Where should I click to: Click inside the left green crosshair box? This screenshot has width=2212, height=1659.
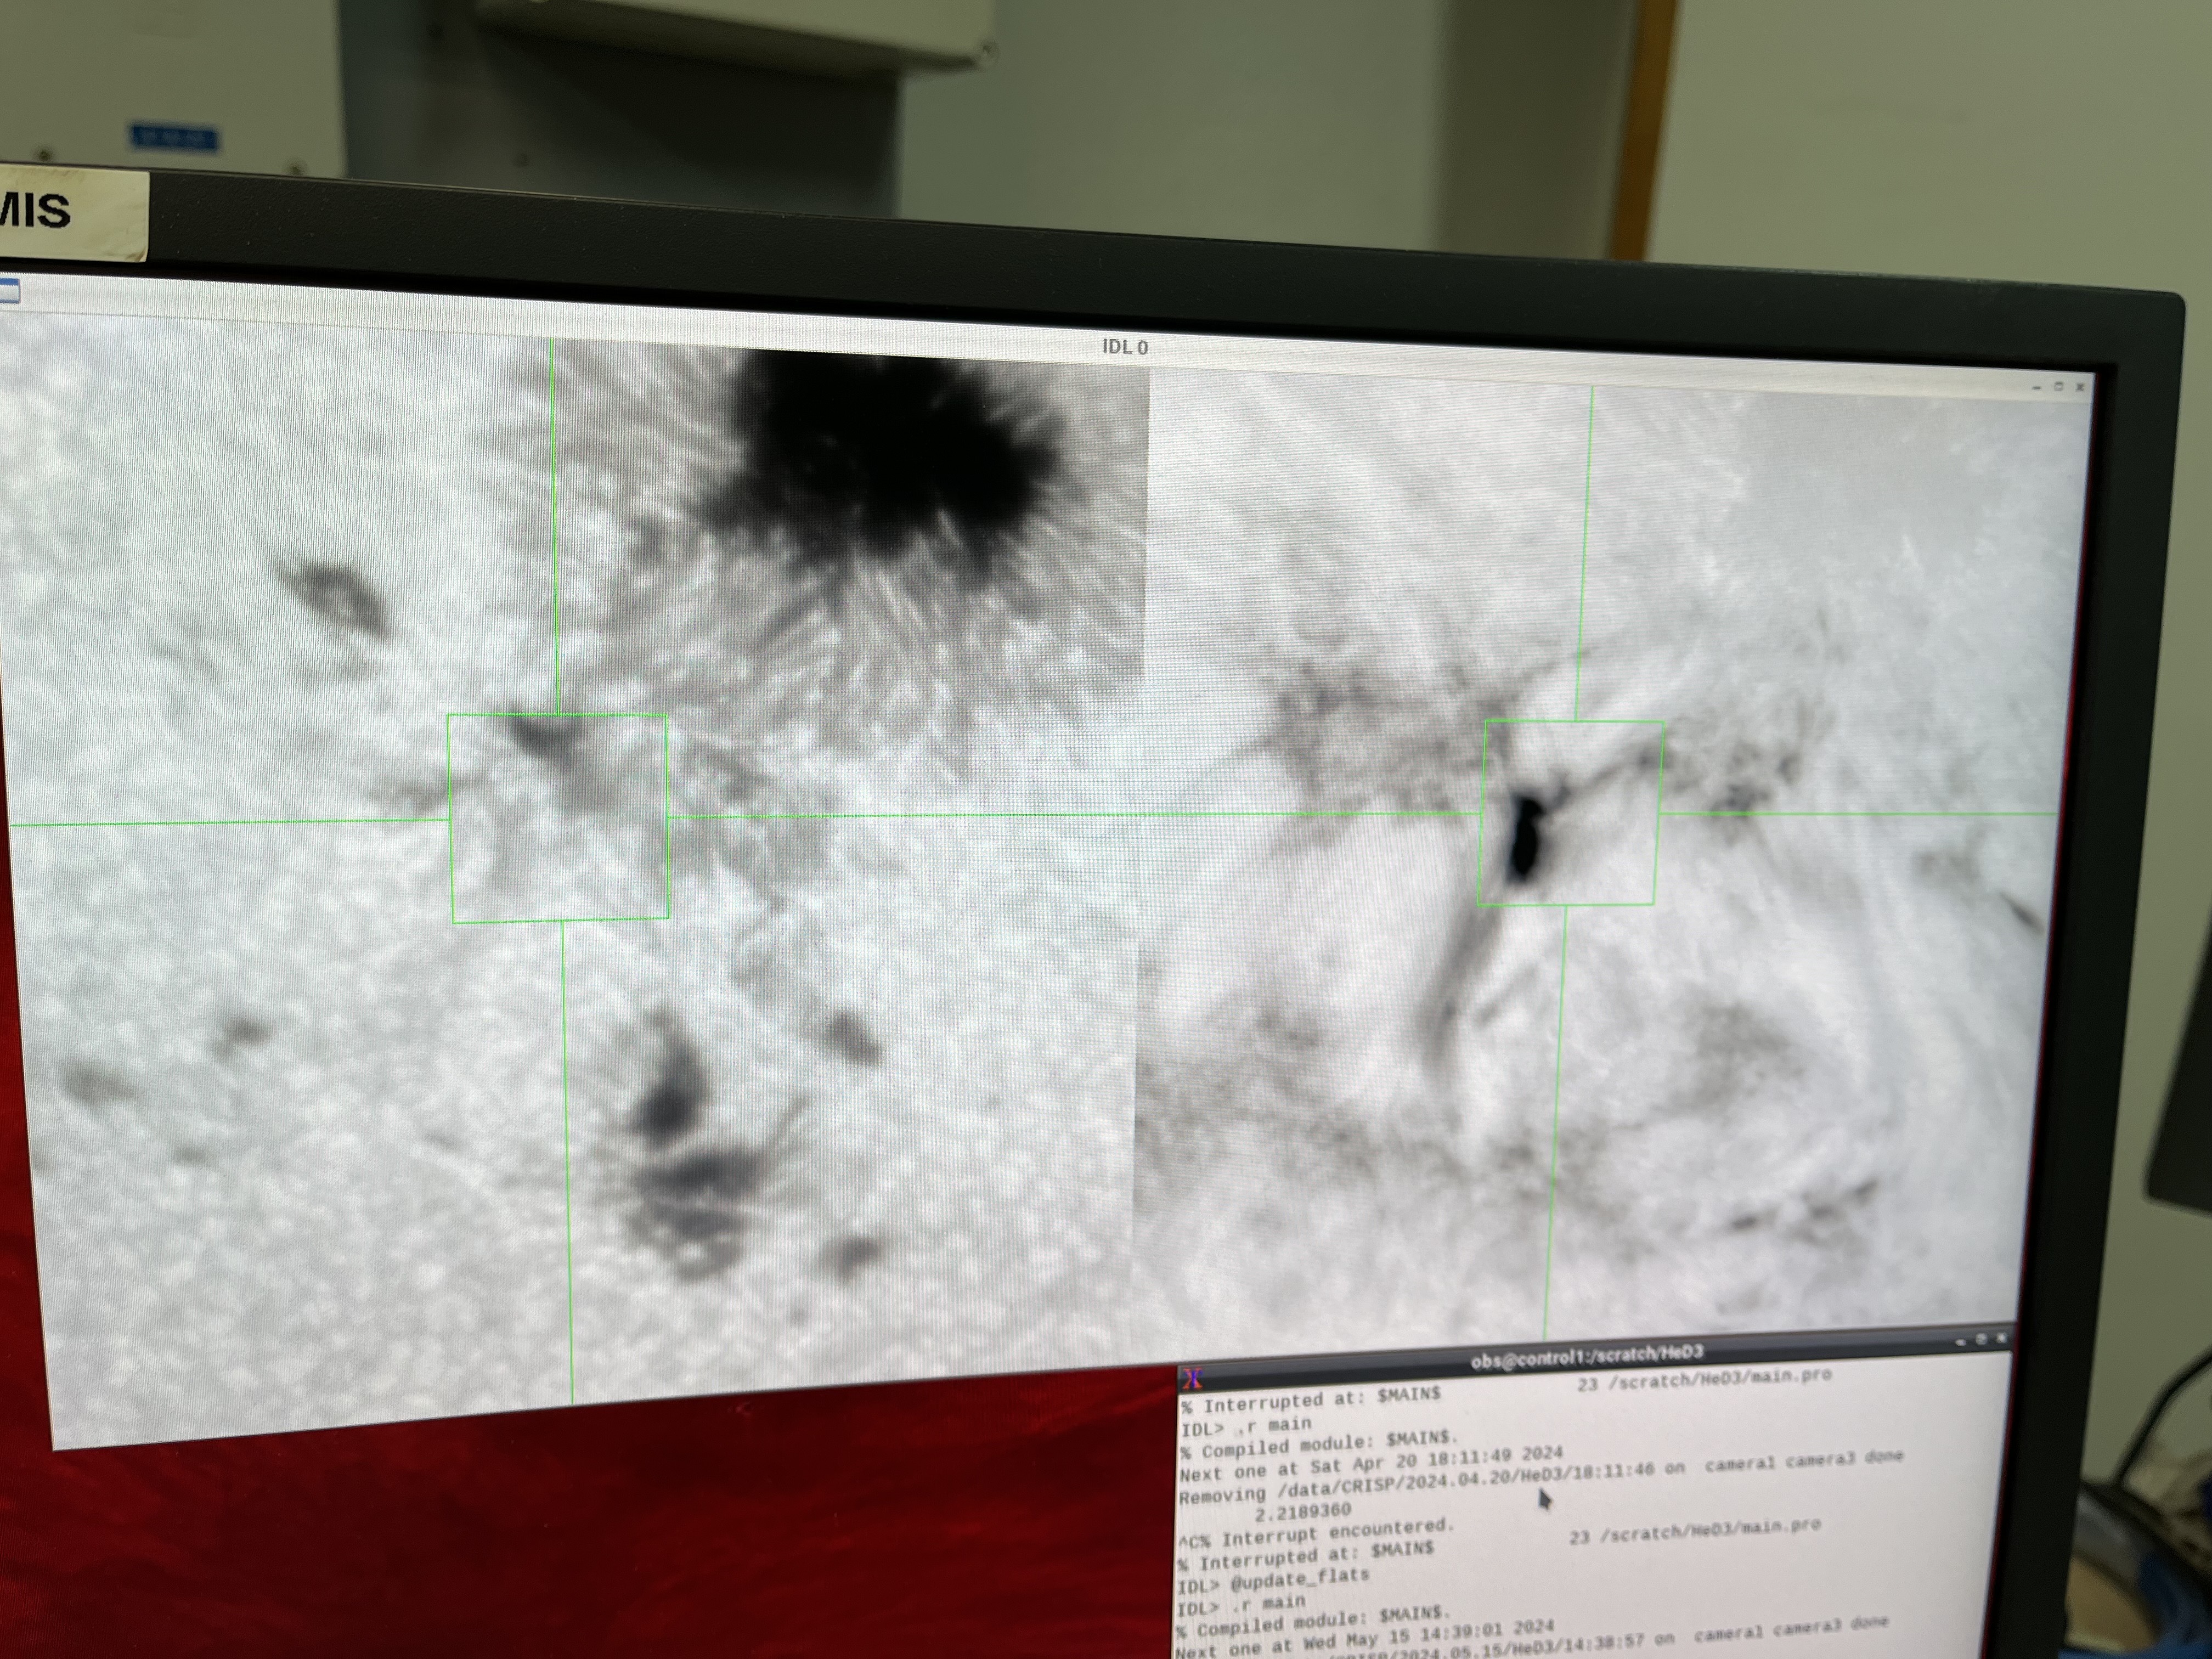pyautogui.click(x=559, y=818)
